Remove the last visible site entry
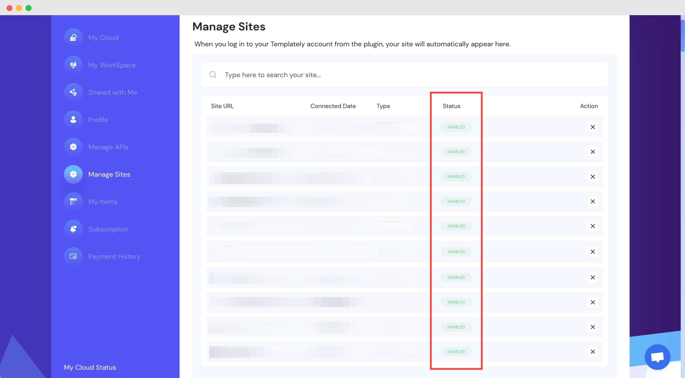The width and height of the screenshot is (685, 378). pyautogui.click(x=593, y=352)
